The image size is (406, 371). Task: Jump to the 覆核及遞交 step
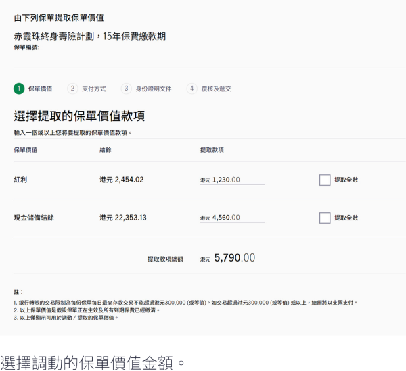216,89
